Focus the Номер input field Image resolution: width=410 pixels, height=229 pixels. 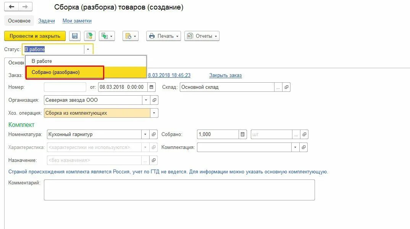pos(65,87)
